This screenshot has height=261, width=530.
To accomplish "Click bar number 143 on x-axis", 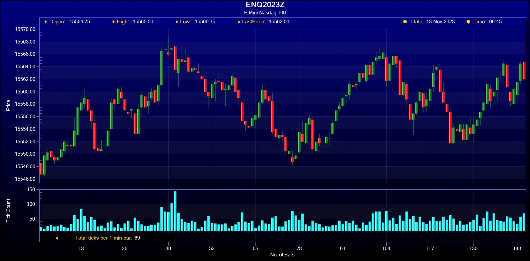I will (517, 248).
